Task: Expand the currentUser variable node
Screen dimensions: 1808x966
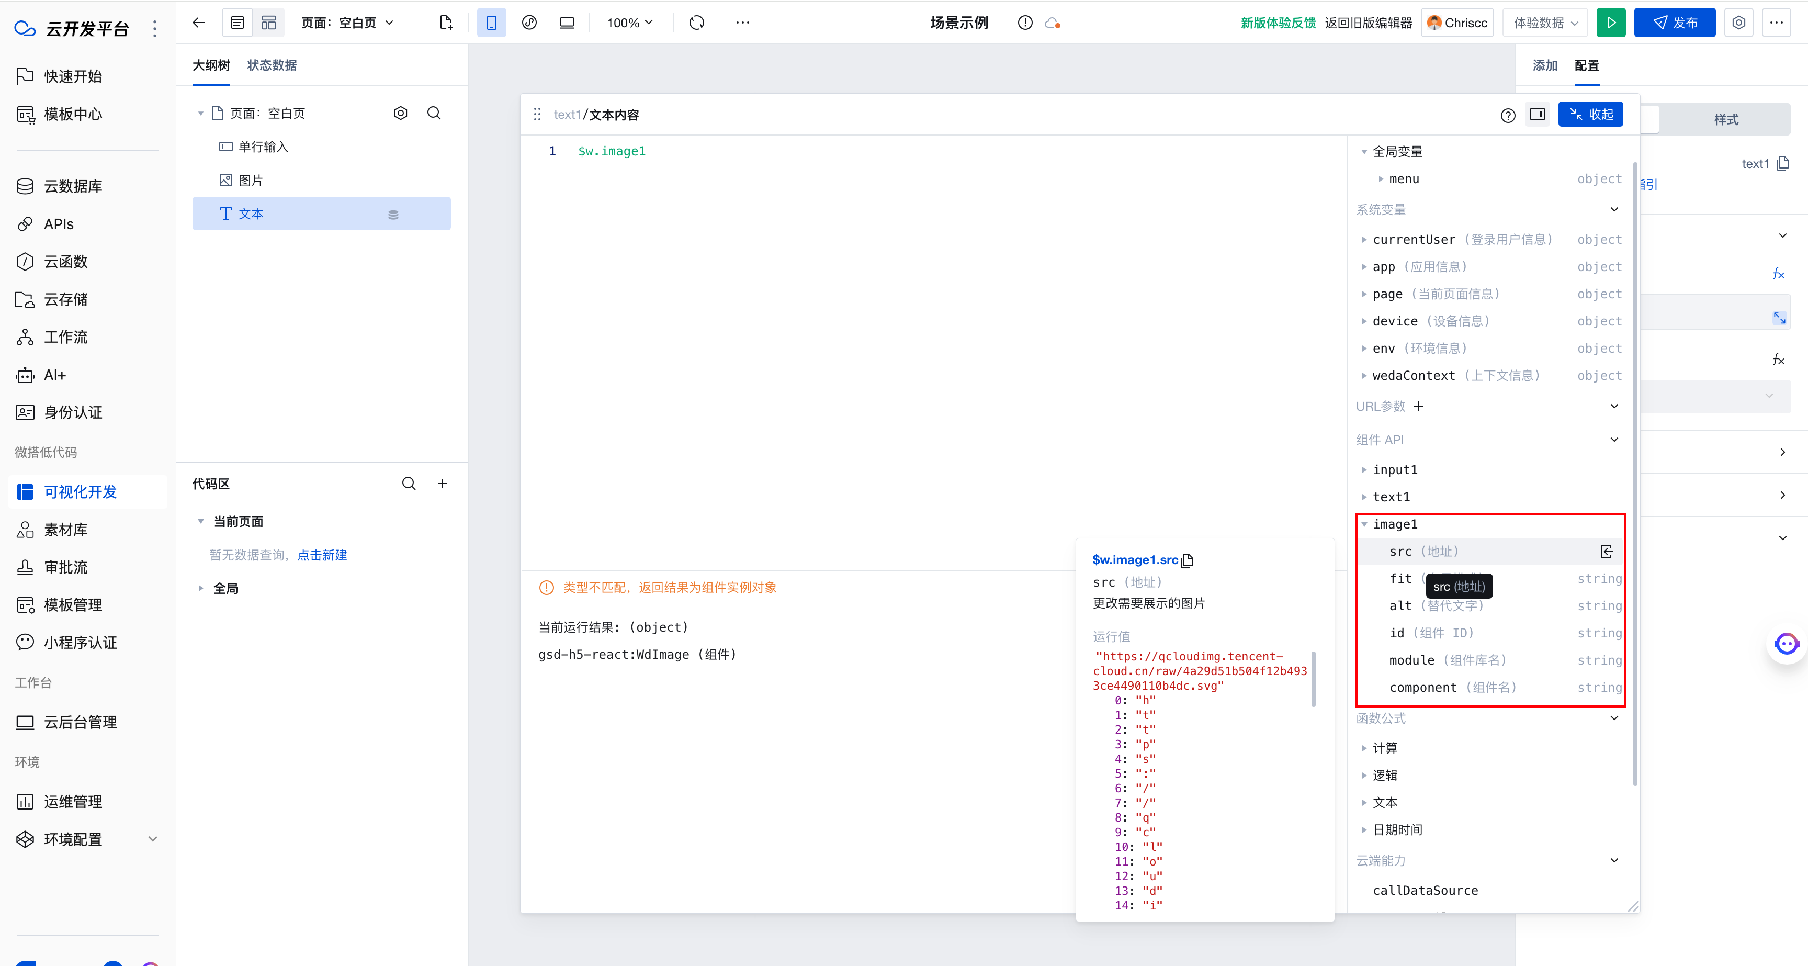Action: 1364,239
